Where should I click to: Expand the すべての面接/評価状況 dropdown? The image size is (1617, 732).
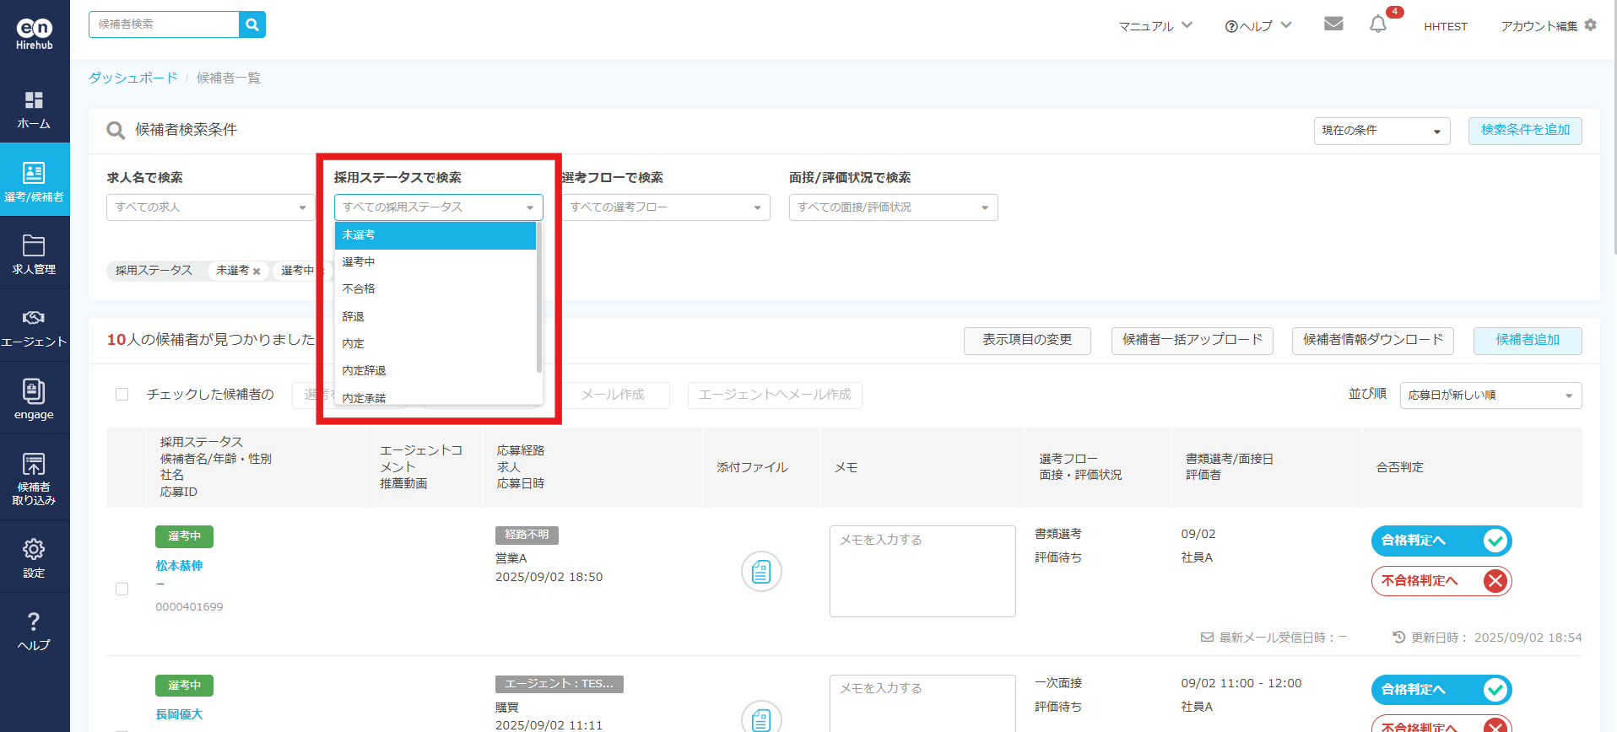point(893,207)
